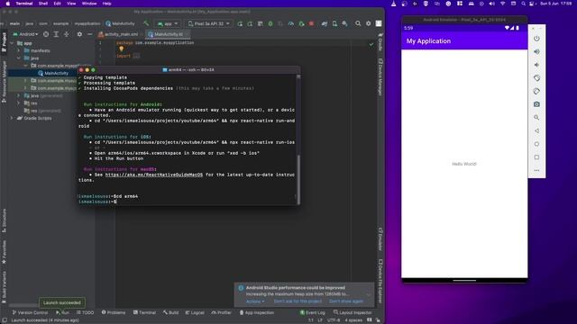Image resolution: width=577 pixels, height=324 pixels.
Task: Open the Pixel 3a API 32 device dropdown
Action: (208, 23)
